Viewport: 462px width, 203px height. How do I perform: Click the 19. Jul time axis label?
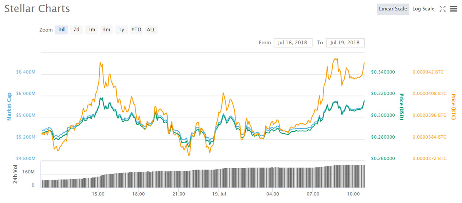click(219, 195)
